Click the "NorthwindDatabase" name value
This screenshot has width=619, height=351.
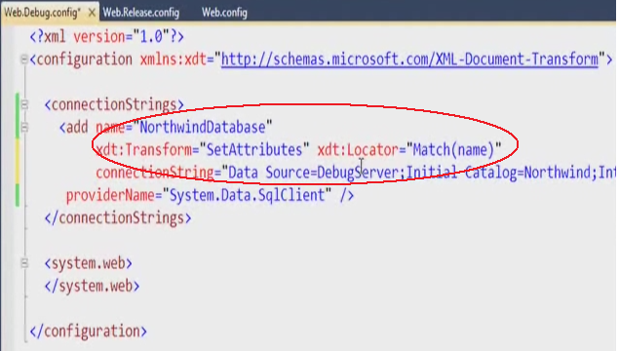(202, 127)
